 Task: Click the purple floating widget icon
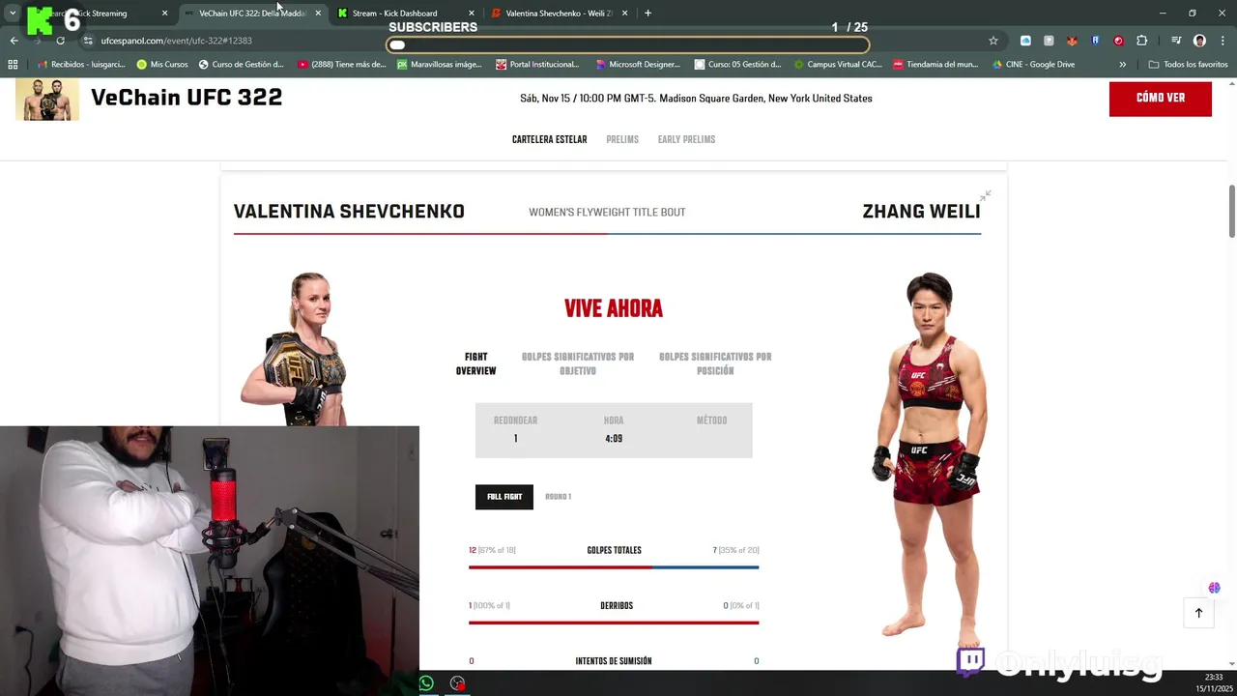click(1214, 588)
